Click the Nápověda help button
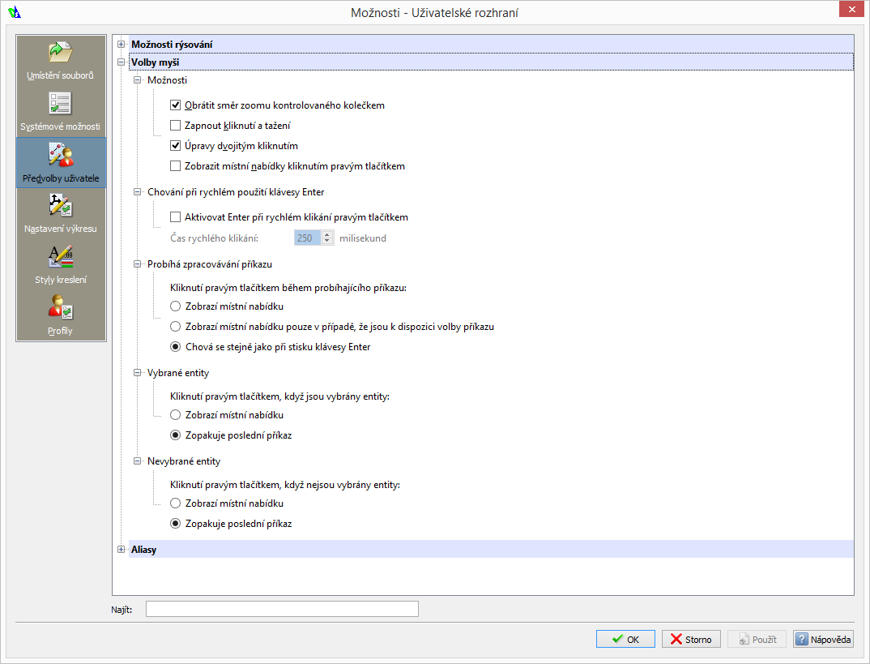This screenshot has width=870, height=664. point(823,639)
